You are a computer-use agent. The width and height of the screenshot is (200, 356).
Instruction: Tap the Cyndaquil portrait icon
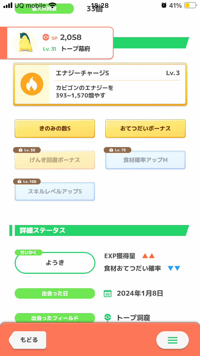25,43
